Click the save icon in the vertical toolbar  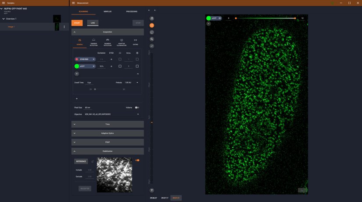[152, 18]
